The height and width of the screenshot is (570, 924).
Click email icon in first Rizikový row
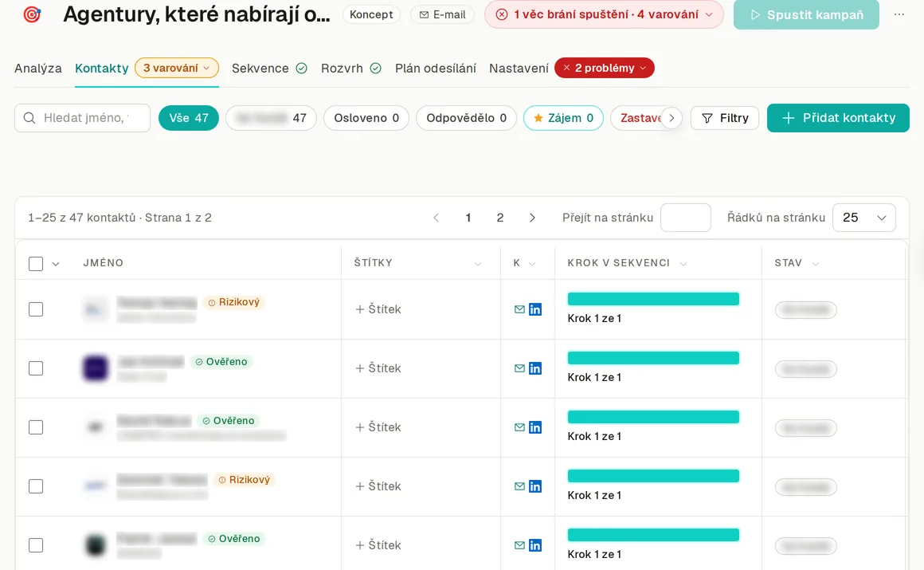click(519, 309)
